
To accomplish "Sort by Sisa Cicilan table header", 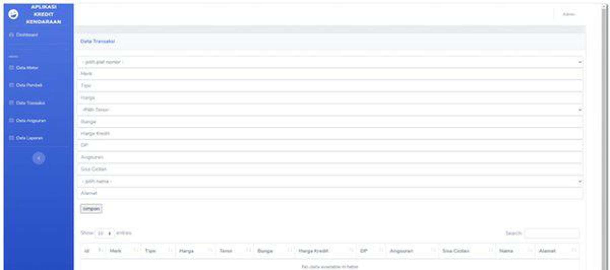I will click(467, 251).
